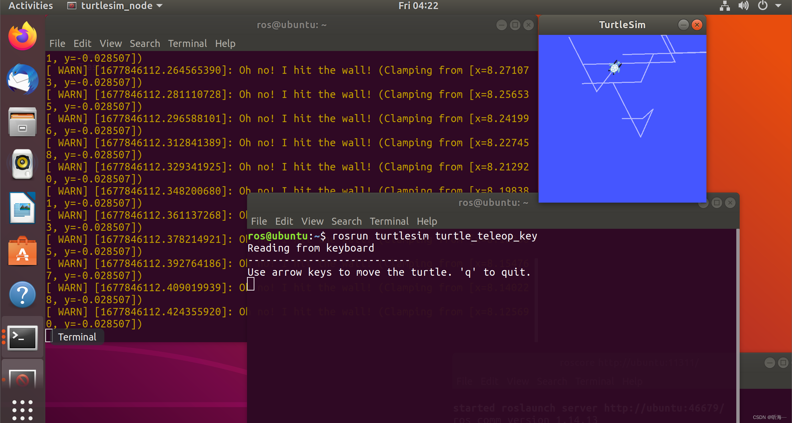Click the teleop terminal vertical scrollbar
Viewport: 792px width, 423px height.
[737, 325]
